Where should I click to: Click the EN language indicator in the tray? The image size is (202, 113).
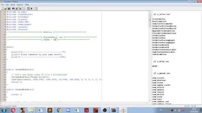[x=161, y=110]
